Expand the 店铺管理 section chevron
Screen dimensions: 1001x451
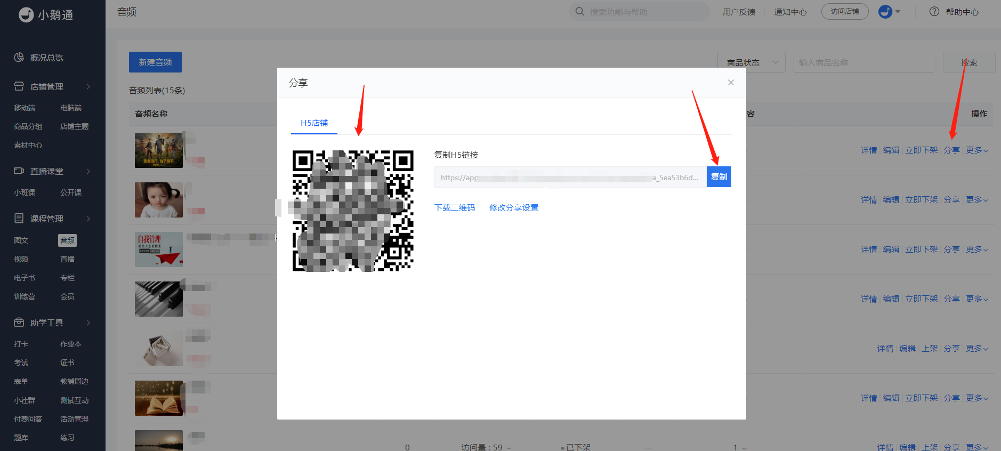pyautogui.click(x=88, y=86)
